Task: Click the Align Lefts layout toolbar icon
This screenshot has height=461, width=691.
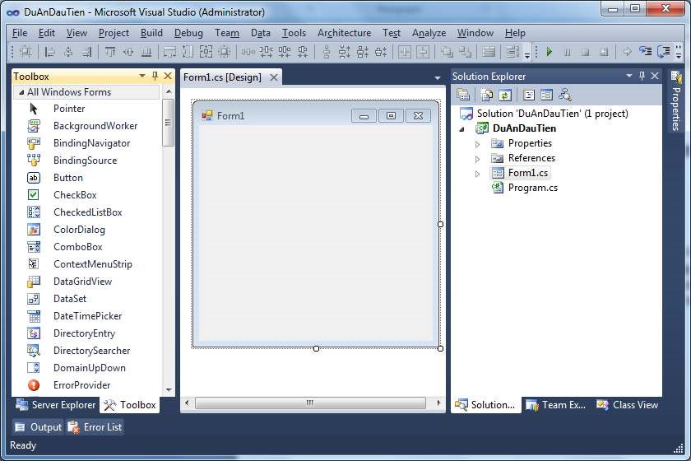Action: tap(49, 52)
